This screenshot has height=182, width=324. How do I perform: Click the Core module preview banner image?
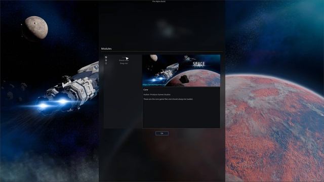pyautogui.click(x=181, y=71)
